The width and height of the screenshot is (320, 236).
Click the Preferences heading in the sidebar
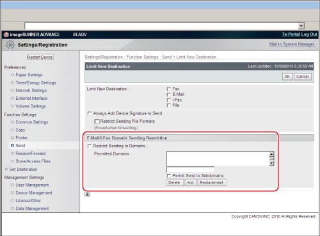pos(15,67)
